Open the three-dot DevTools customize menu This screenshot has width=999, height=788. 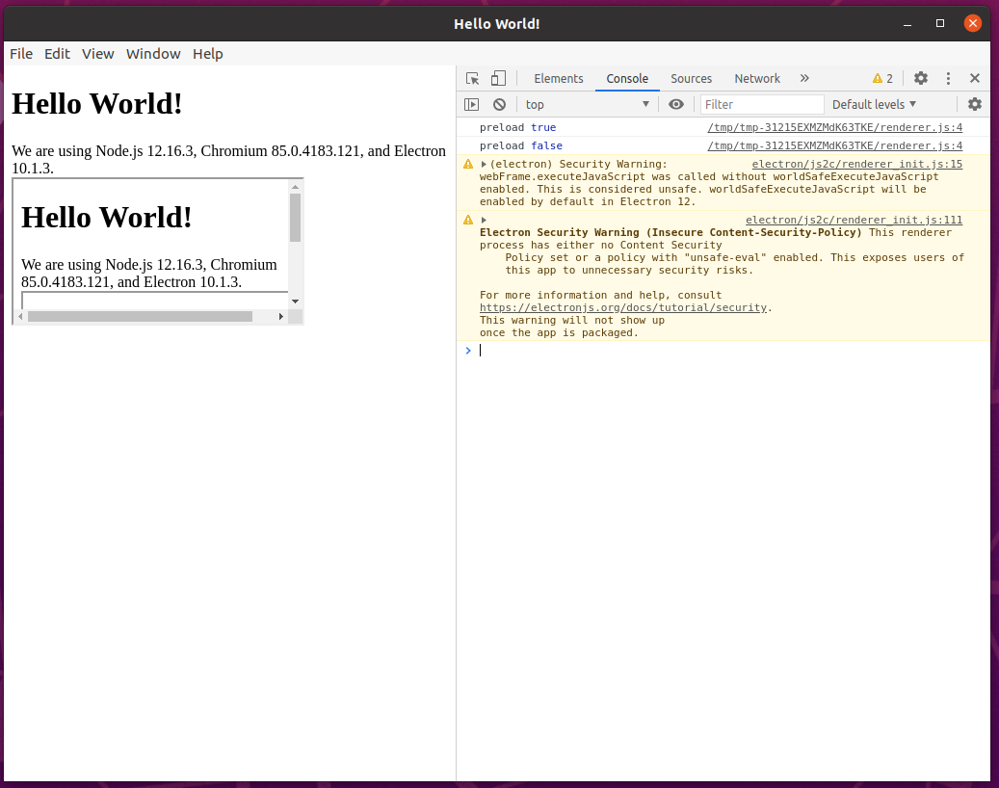[x=947, y=78]
